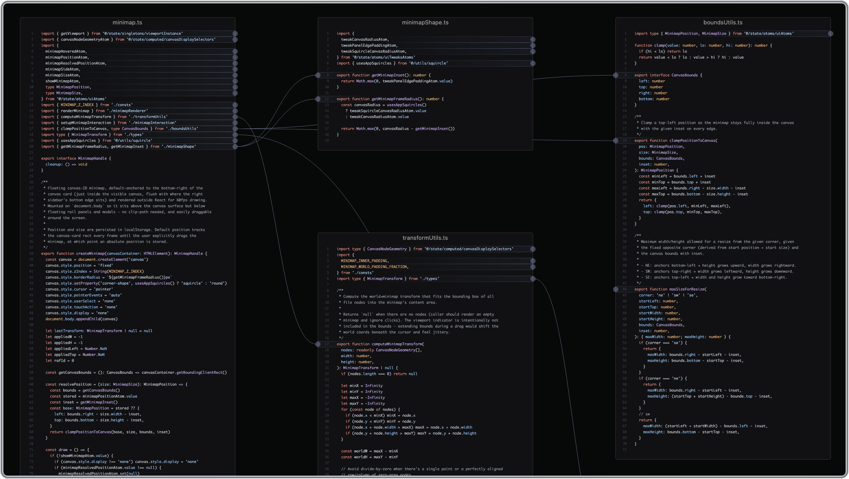Click the right-edge port dot of usesAppSquircles import in minimapShape.ts

[x=533, y=63]
